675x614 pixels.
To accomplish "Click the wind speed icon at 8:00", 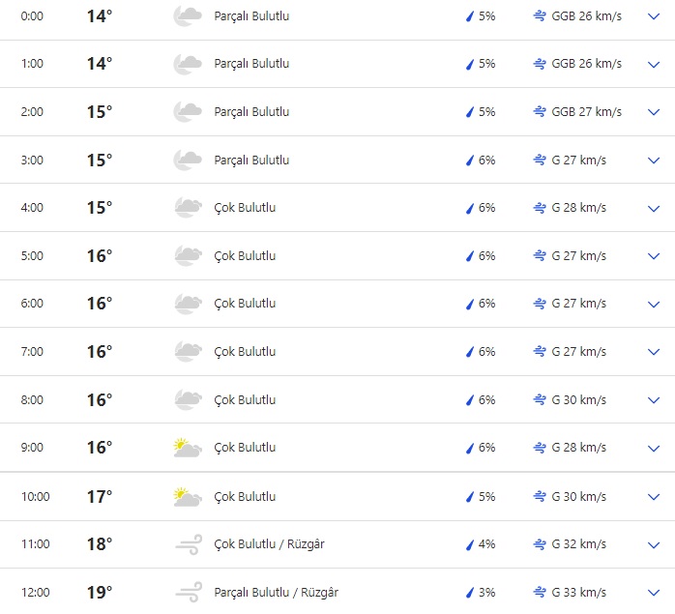I will pyautogui.click(x=540, y=400).
